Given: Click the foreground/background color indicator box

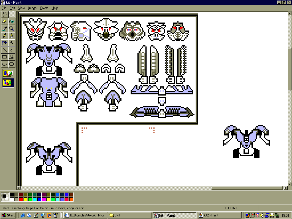Looking at the screenshot, I should tap(5, 197).
